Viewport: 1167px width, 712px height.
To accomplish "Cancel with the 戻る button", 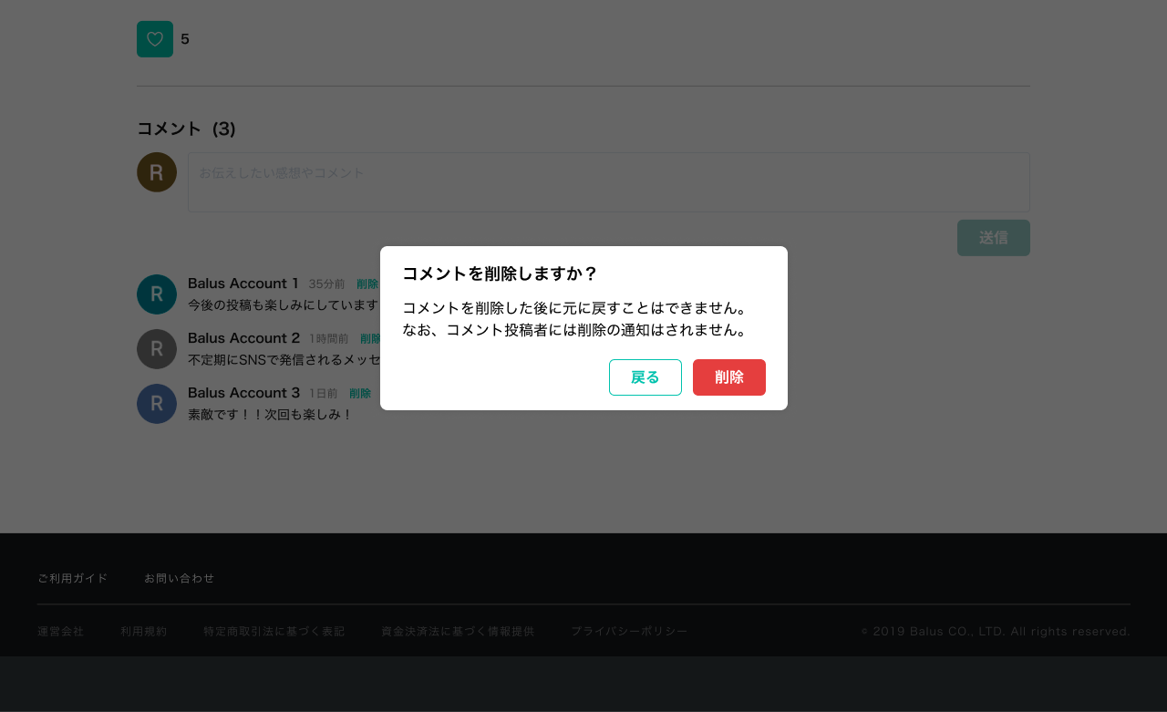I will click(645, 377).
